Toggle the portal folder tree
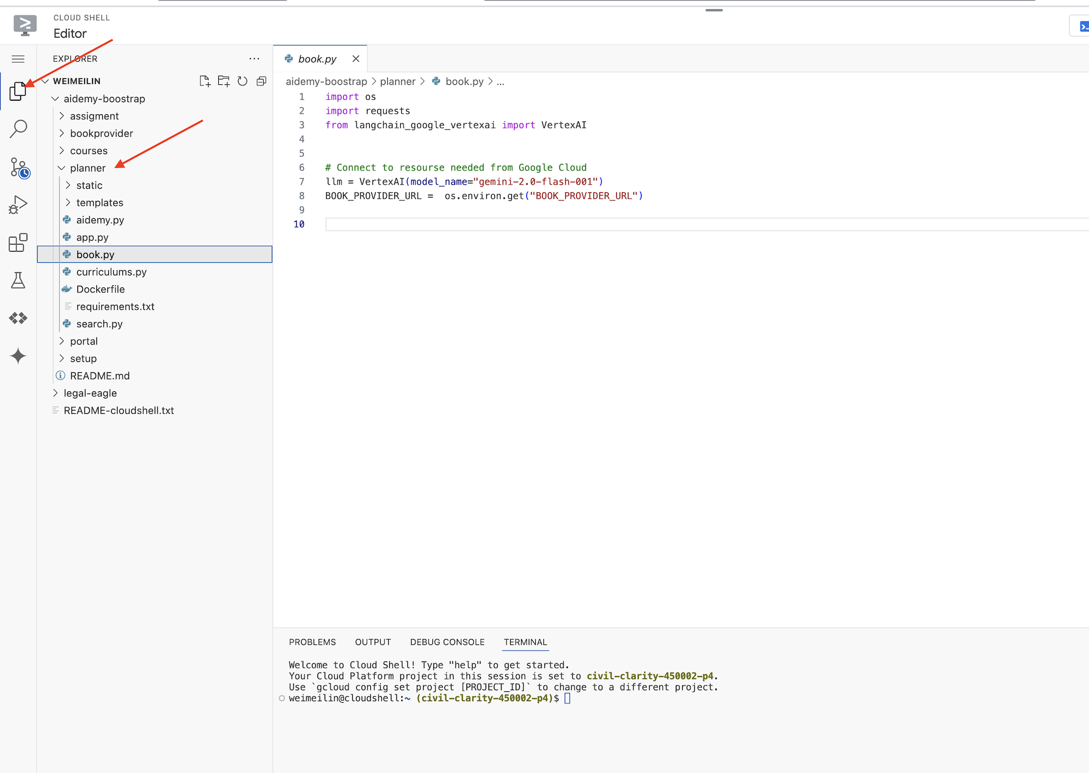 point(64,340)
